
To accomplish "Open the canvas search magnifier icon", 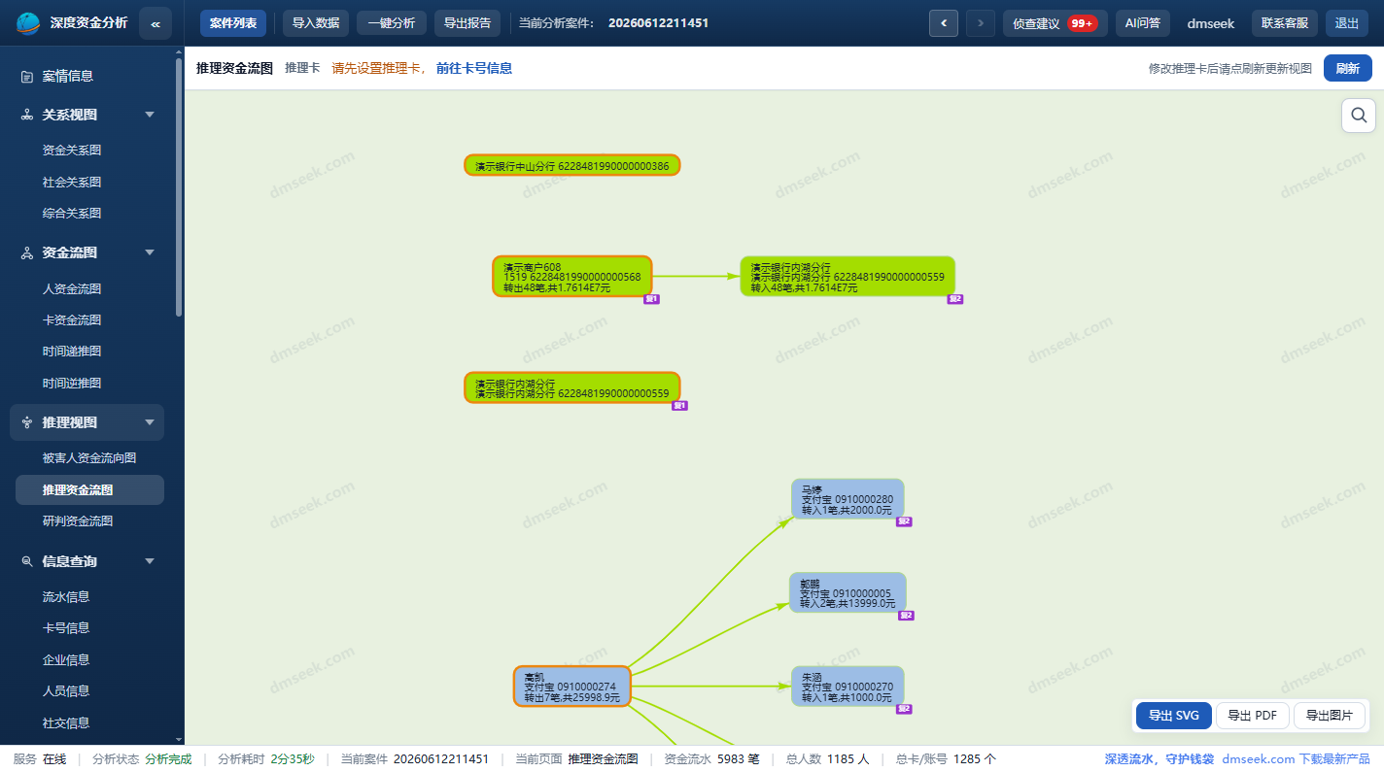I will (x=1359, y=115).
